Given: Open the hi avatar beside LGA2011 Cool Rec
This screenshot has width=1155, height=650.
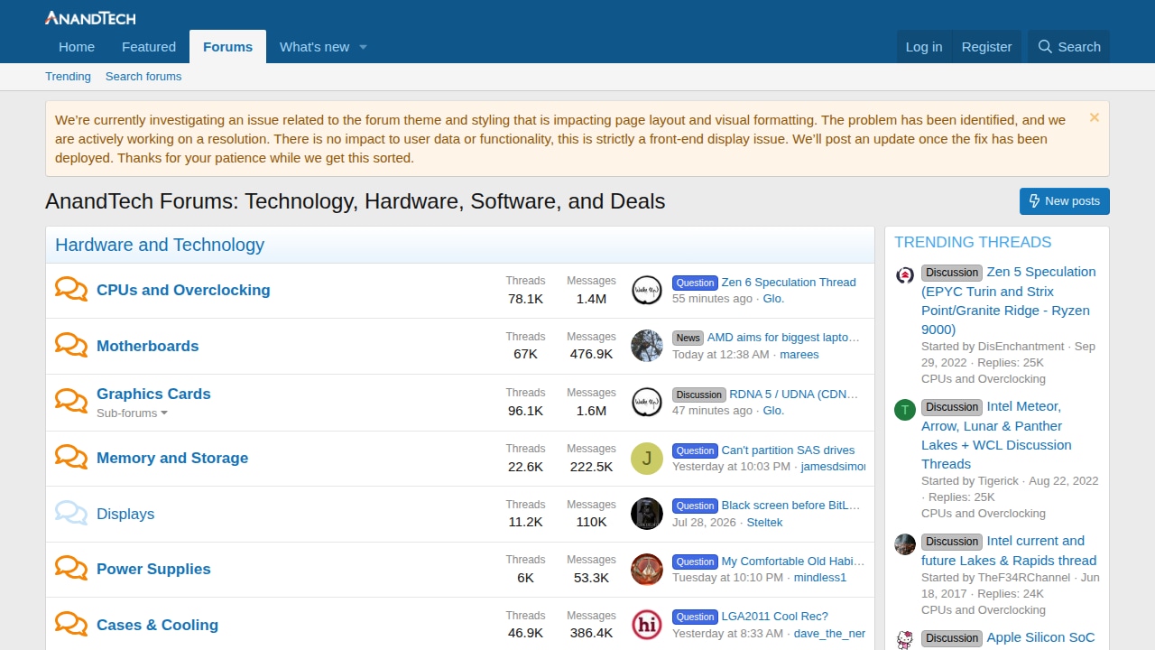Looking at the screenshot, I should (647, 625).
